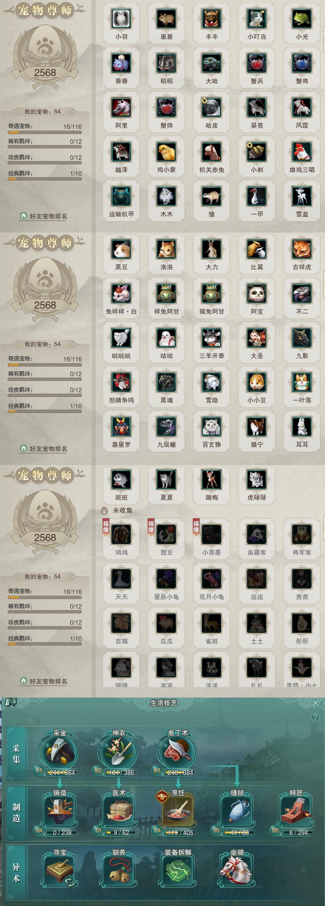
Task: Open the 缝纫 sewing skill icon
Action: (x=237, y=810)
